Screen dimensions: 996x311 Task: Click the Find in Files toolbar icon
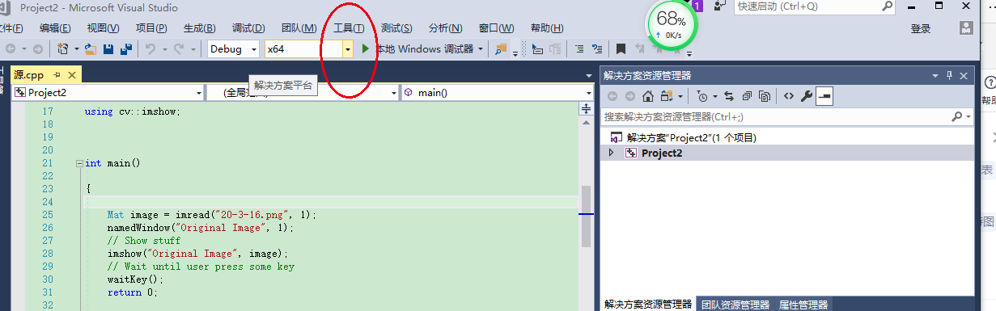click(x=501, y=48)
